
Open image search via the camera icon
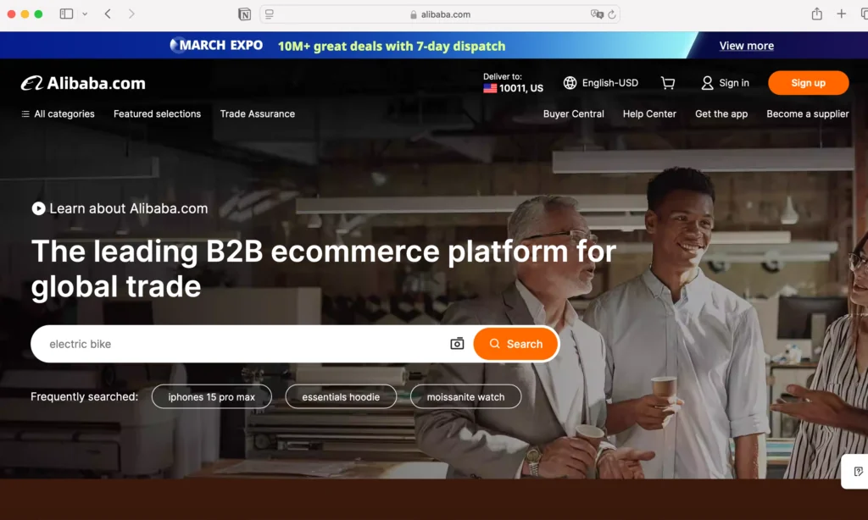pos(457,343)
